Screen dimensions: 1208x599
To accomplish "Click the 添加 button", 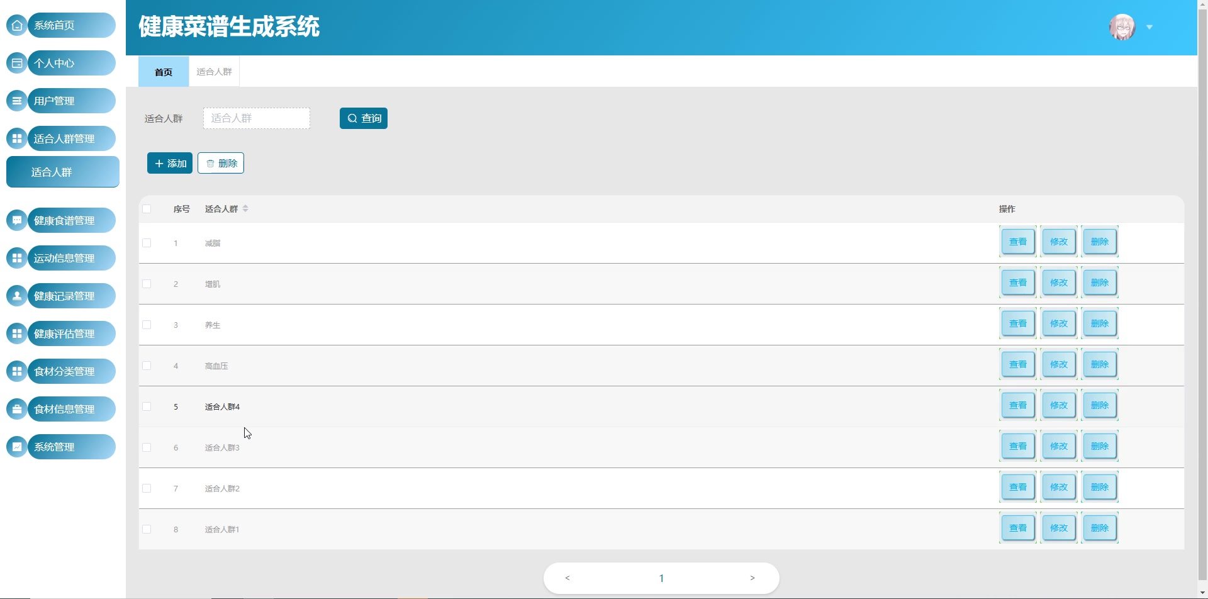I will coord(170,163).
